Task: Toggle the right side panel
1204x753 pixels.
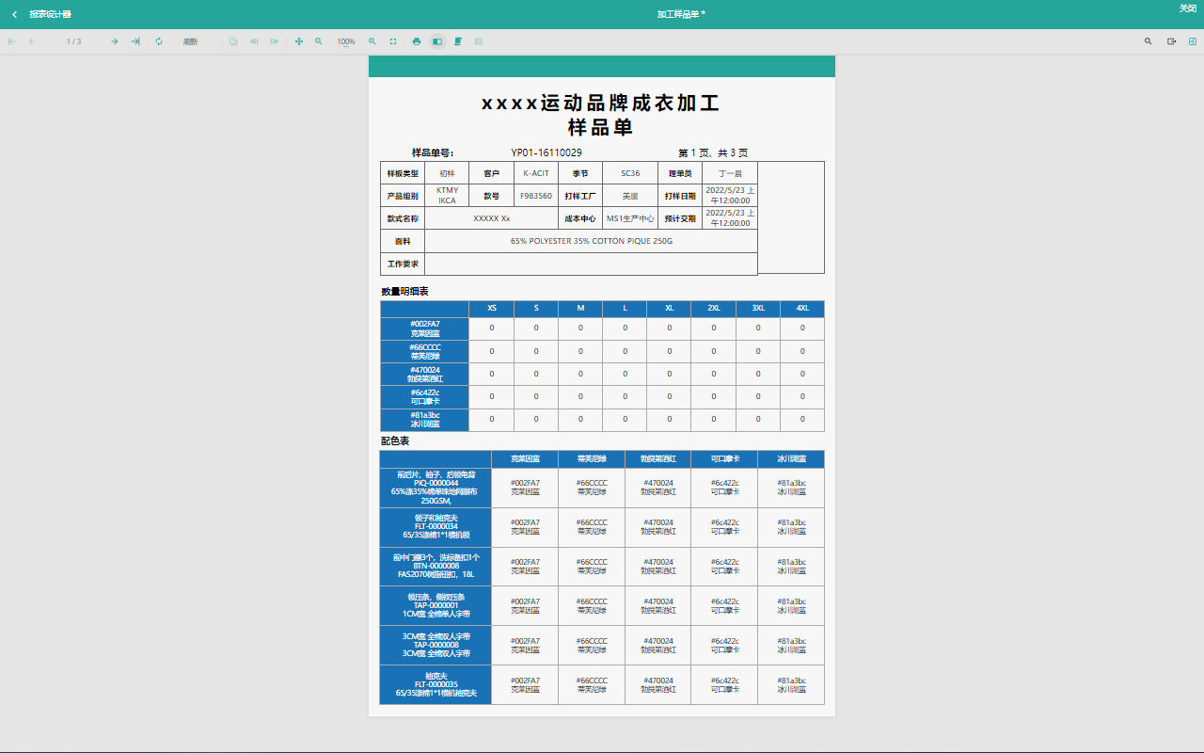Action: [x=1193, y=41]
